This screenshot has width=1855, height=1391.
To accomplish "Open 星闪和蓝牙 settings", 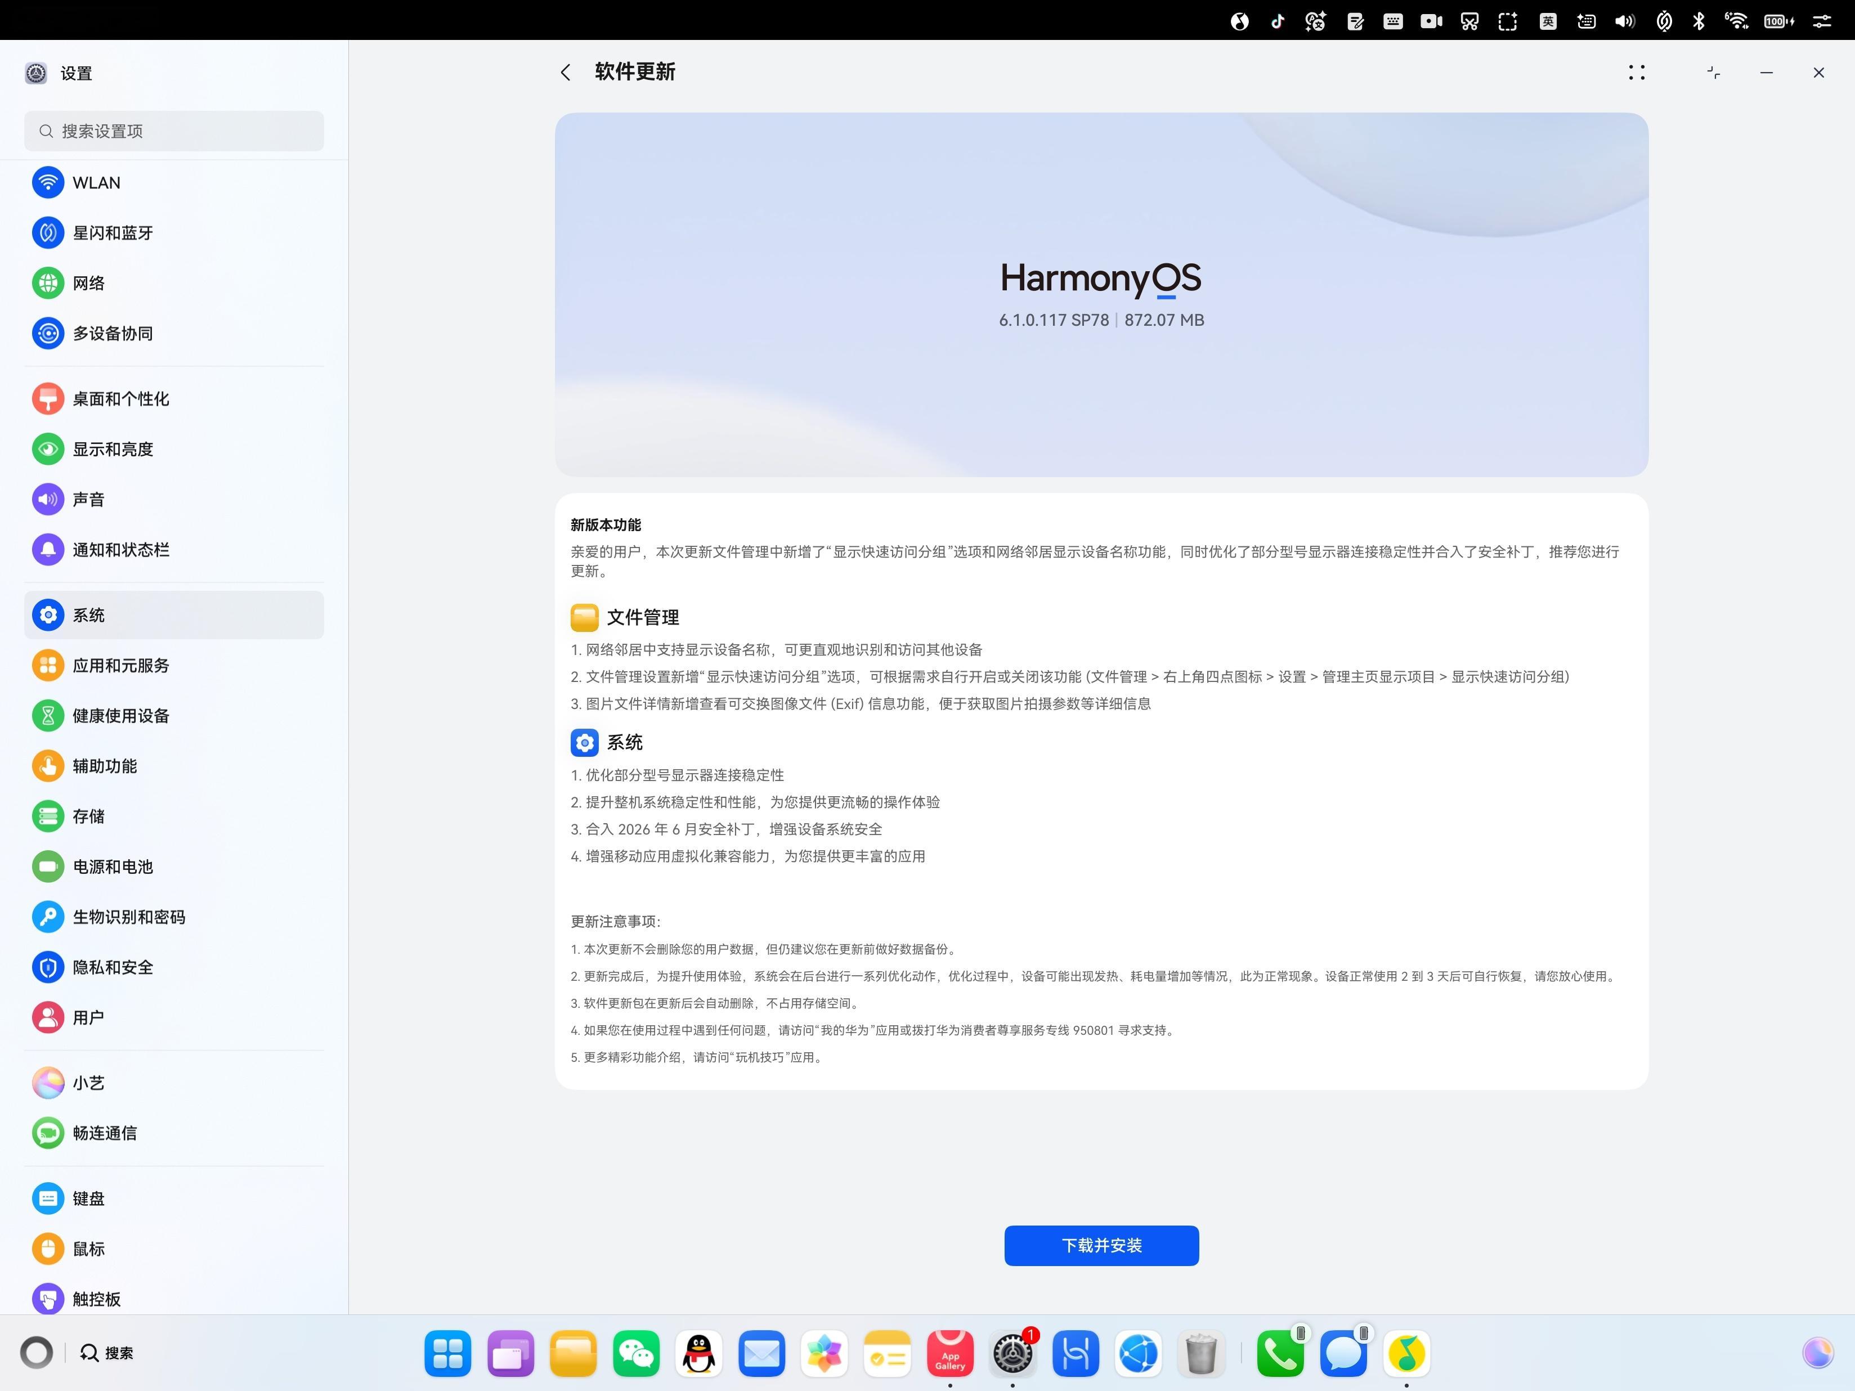I will point(173,233).
